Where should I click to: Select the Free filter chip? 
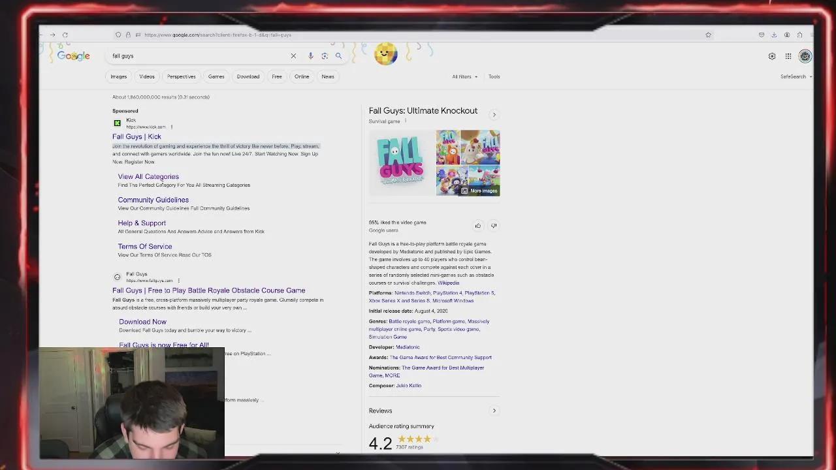click(277, 76)
